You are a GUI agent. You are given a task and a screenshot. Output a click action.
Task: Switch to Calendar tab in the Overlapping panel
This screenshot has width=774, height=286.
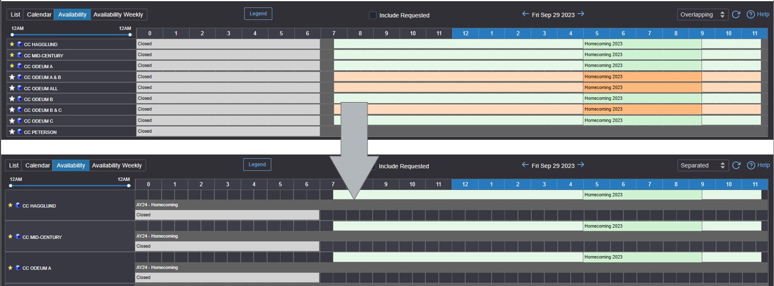tap(38, 15)
